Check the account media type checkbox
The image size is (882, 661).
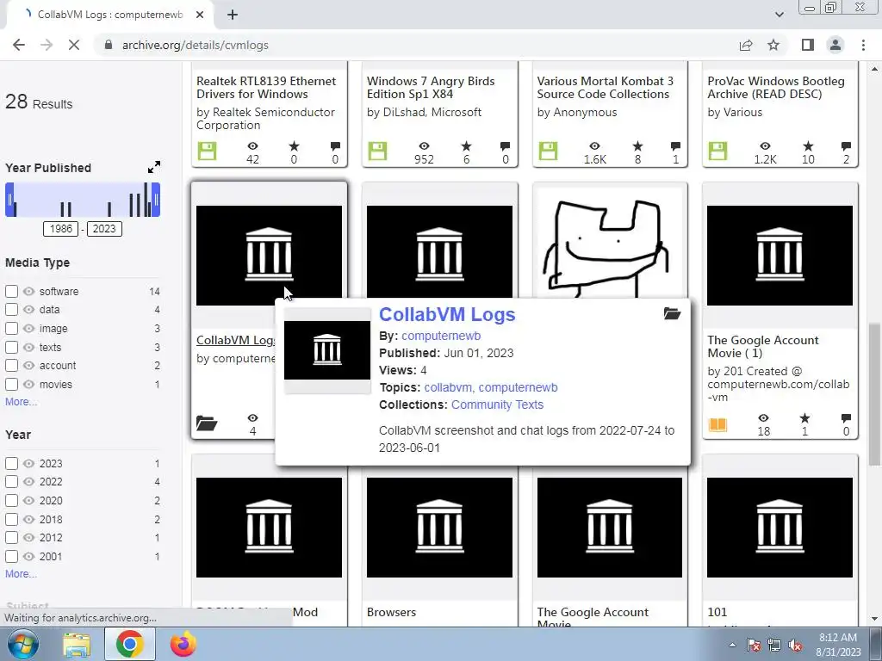11,365
